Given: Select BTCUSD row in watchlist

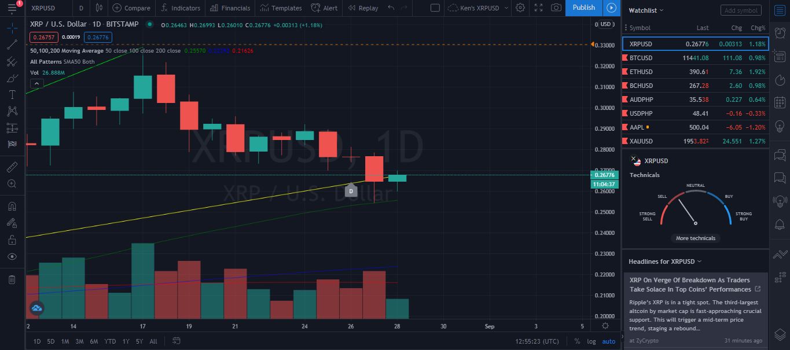Looking at the screenshot, I should [x=695, y=58].
